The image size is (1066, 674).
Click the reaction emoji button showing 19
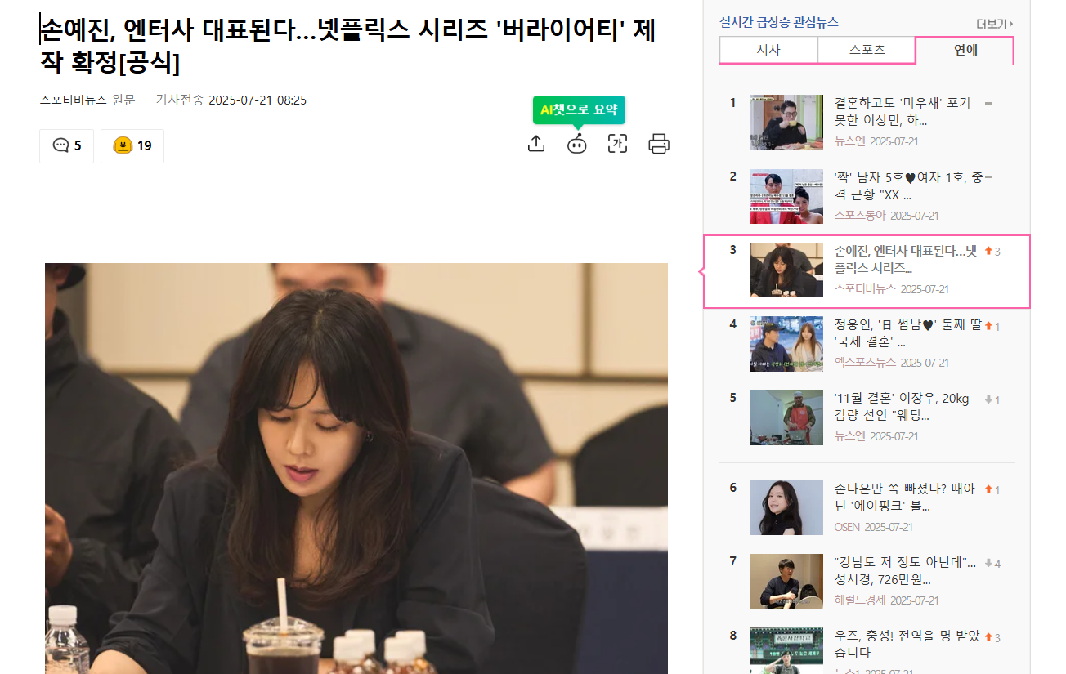[132, 146]
